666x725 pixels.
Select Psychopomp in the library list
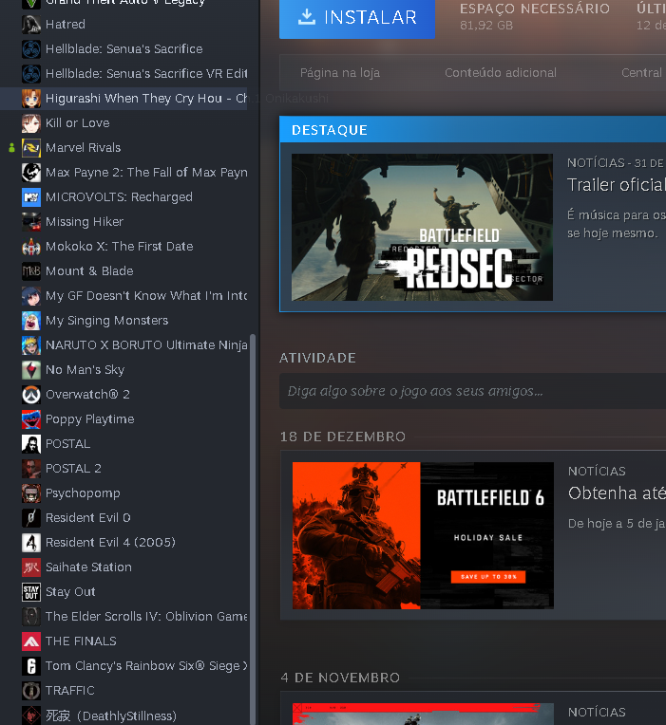pyautogui.click(x=83, y=493)
